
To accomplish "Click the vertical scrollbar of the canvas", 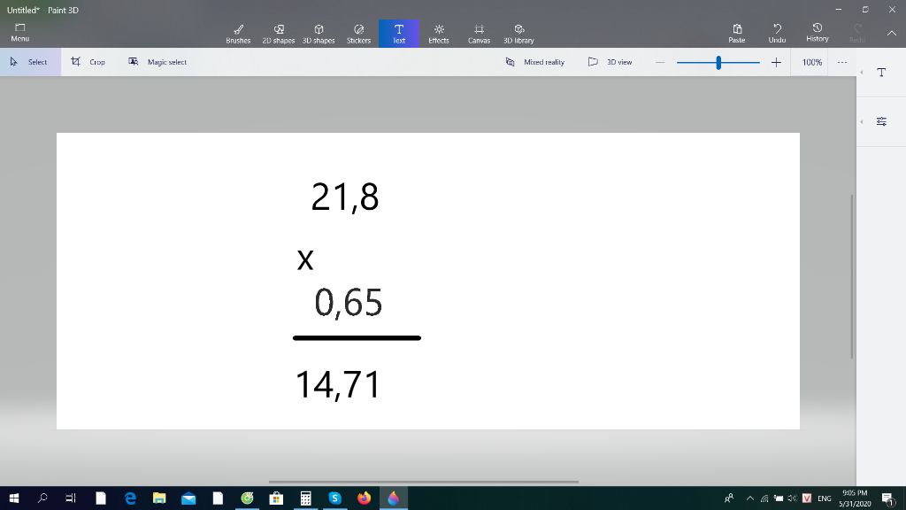I will click(x=852, y=276).
